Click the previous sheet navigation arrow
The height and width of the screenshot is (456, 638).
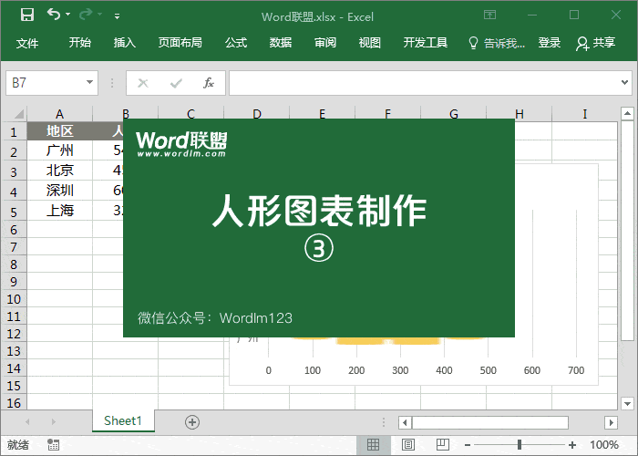coord(27,421)
